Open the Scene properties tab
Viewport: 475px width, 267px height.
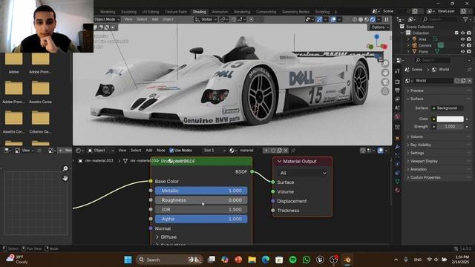pyautogui.click(x=398, y=108)
